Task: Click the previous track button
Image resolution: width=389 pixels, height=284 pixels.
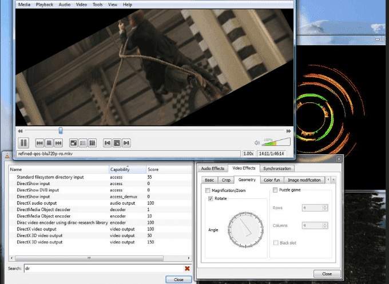Action: [39, 143]
